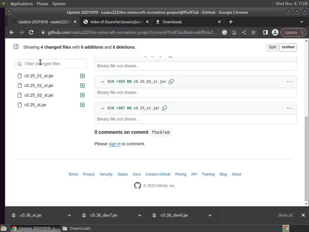
Task: Open the Blog footer link
Action: [x=223, y=174]
